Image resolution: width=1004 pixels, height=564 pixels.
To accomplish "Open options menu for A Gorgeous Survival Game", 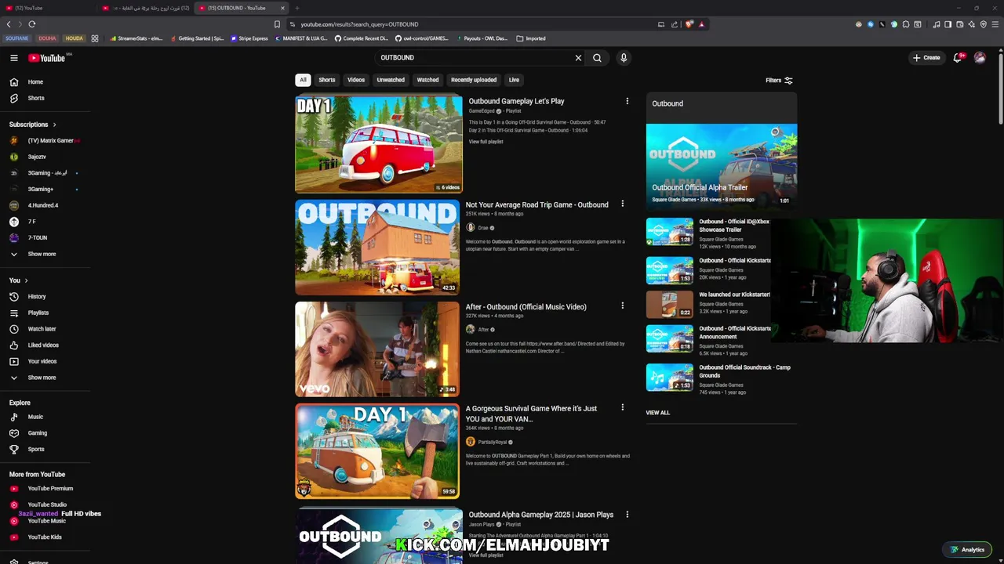I will (x=623, y=407).
